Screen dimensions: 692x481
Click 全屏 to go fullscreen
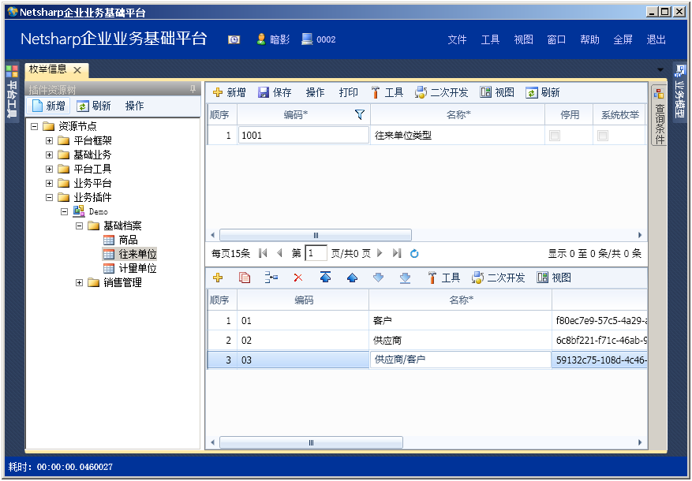623,39
